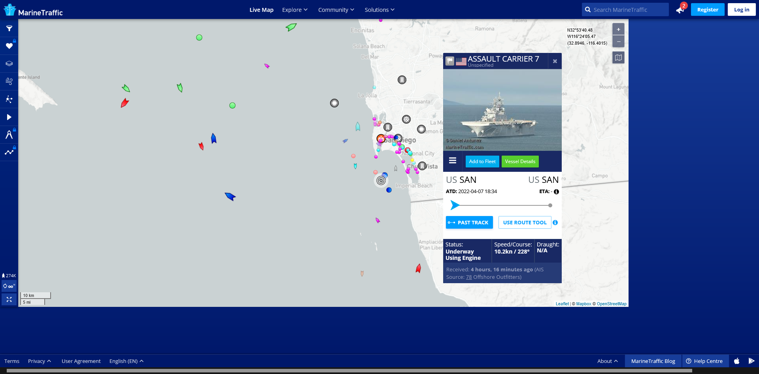Open the User Agreement link
This screenshot has width=759, height=374.
point(81,361)
